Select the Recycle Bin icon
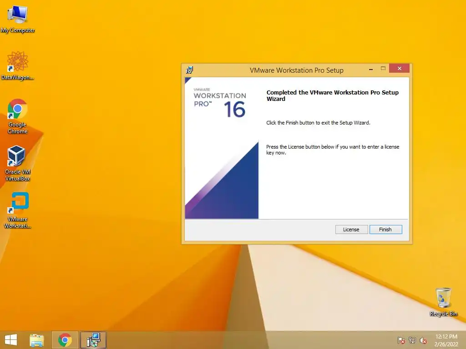This screenshot has width=466, height=349. (443, 302)
